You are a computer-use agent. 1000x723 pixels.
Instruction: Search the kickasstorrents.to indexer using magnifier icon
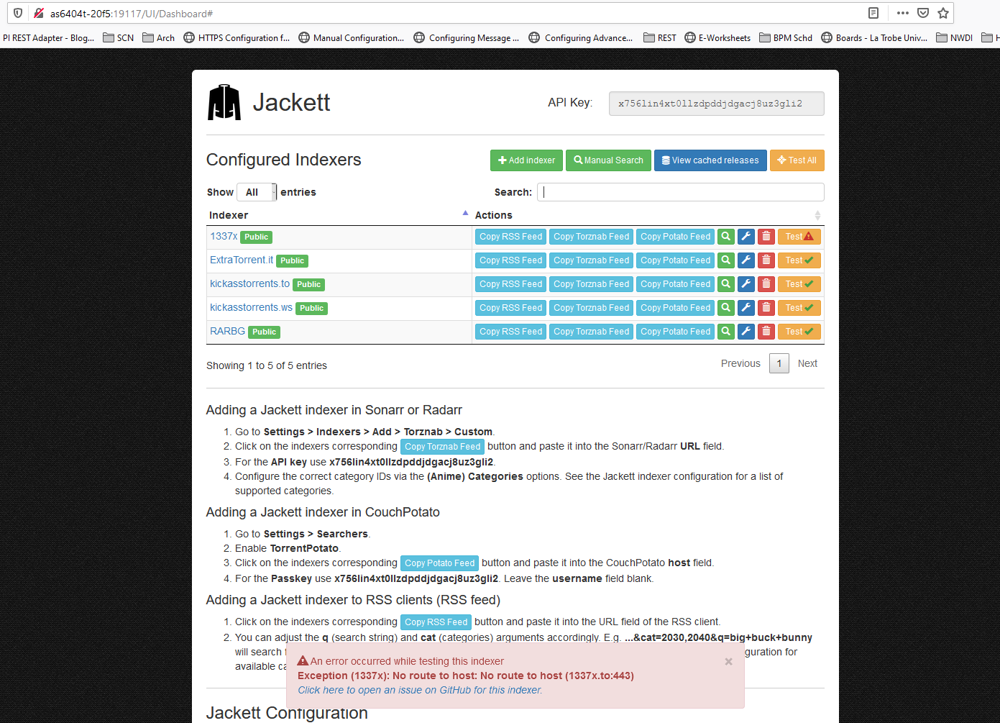(x=726, y=284)
